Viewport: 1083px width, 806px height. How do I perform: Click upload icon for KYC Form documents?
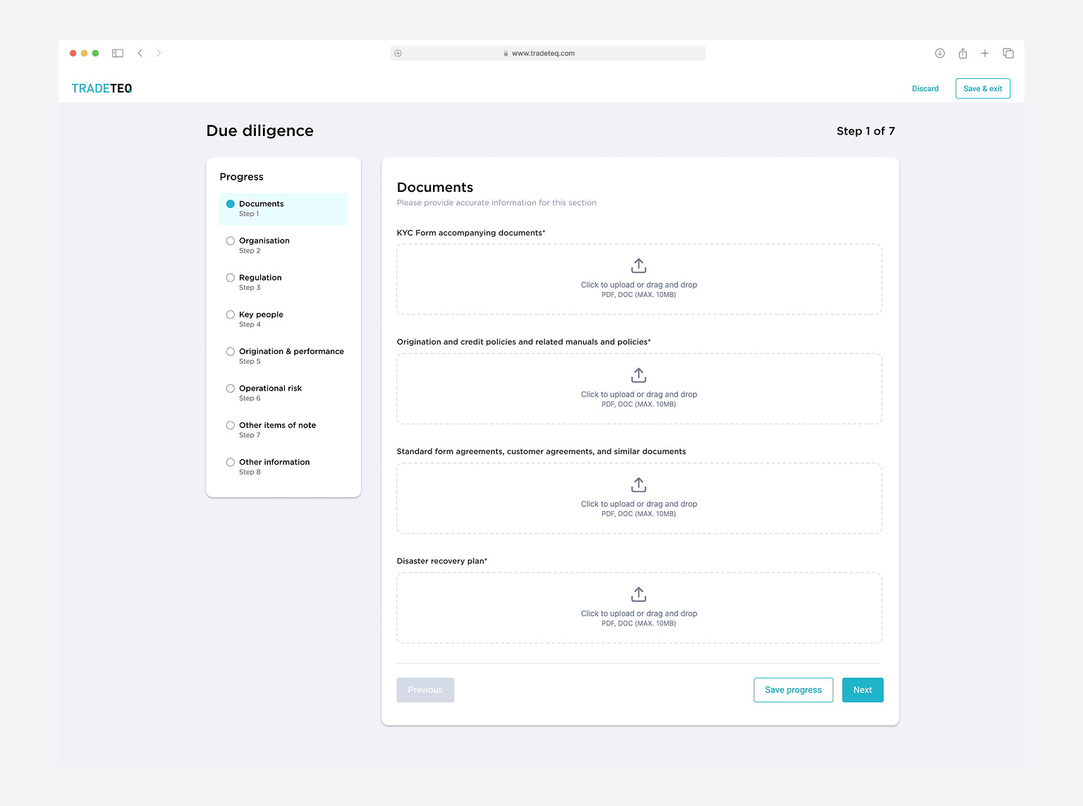click(x=638, y=266)
